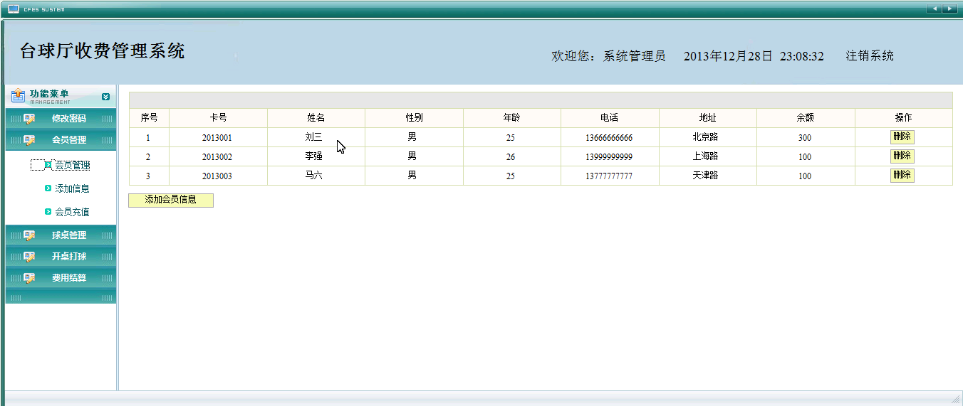Click the icon beside 开桌打球

tap(29, 257)
